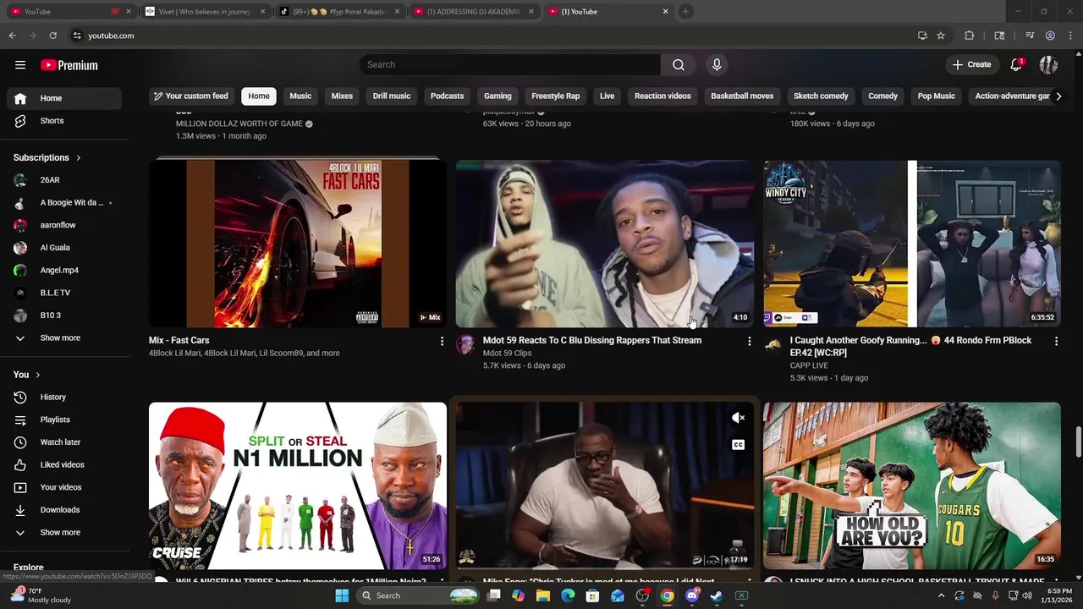Open options menu for Mdot 59 Reacts video
The image size is (1083, 609).
point(749,341)
